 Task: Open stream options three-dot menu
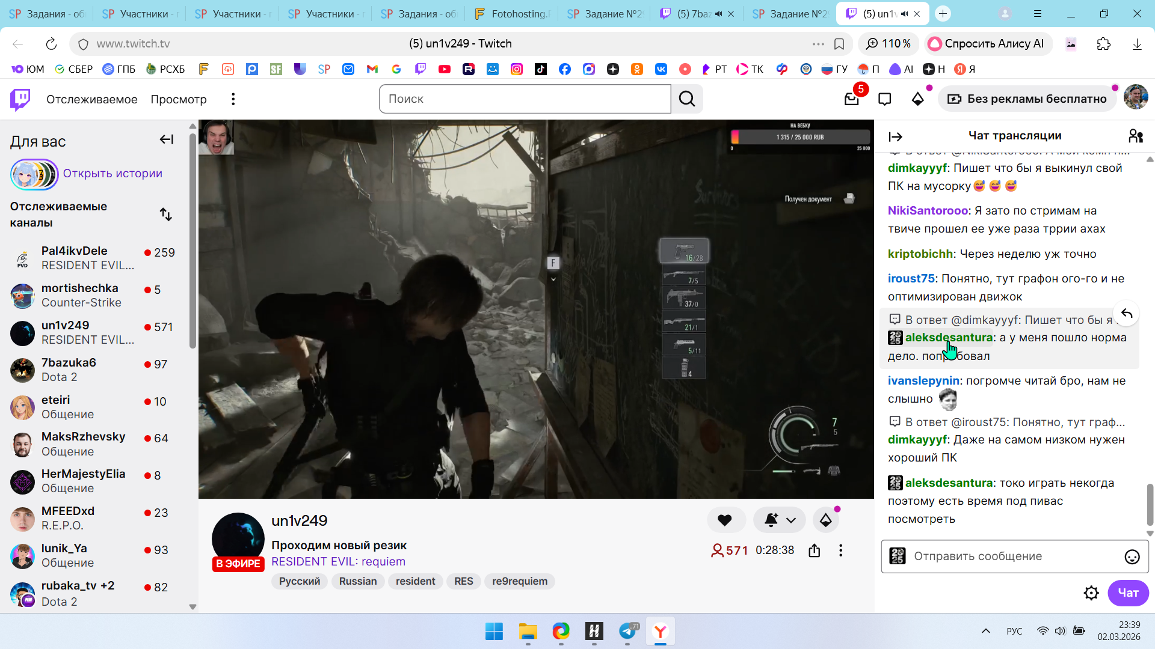[840, 550]
